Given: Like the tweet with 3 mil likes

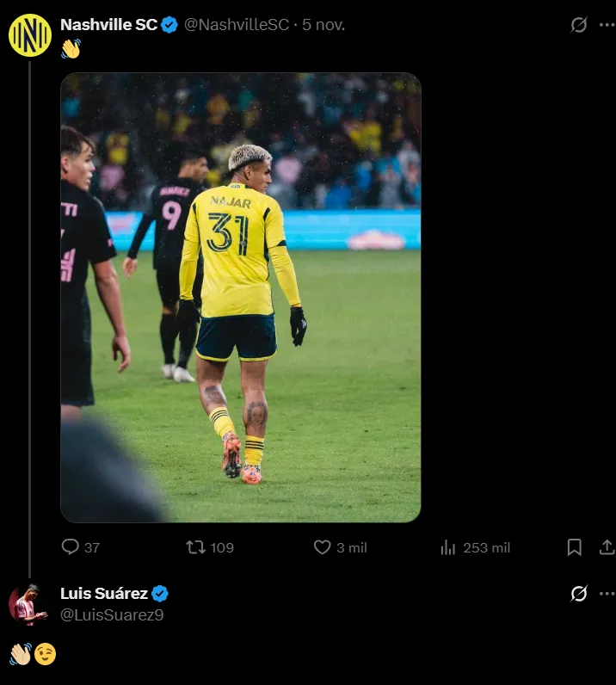Looking at the screenshot, I should click(x=323, y=547).
